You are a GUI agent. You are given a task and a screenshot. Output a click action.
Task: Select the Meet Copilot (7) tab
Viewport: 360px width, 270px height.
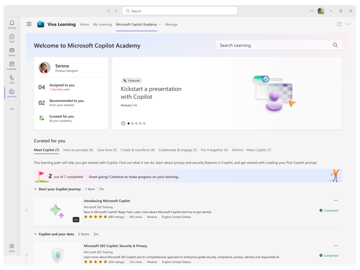(x=46, y=150)
